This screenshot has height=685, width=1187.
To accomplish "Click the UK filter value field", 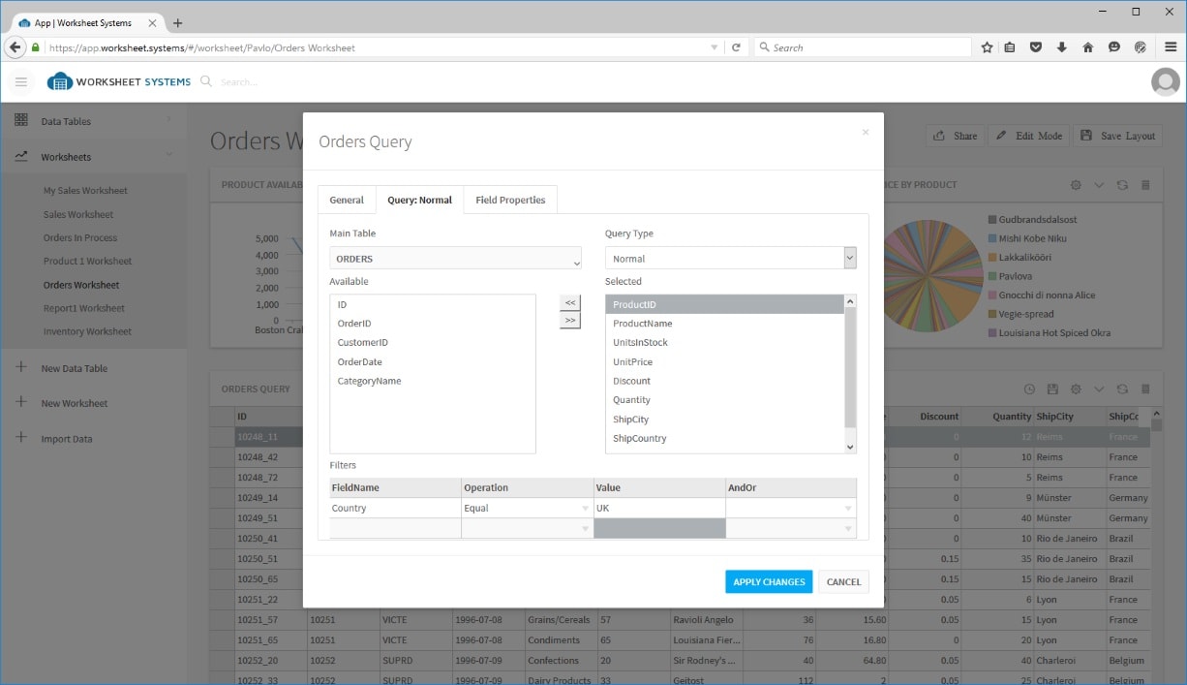I will [658, 509].
